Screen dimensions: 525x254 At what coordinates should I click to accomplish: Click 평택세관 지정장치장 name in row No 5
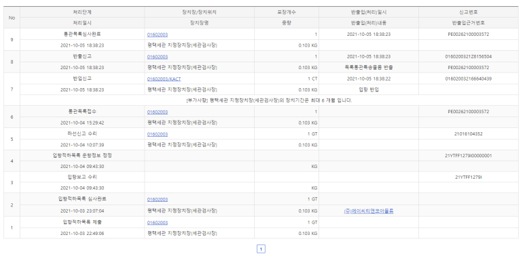[x=182, y=145]
